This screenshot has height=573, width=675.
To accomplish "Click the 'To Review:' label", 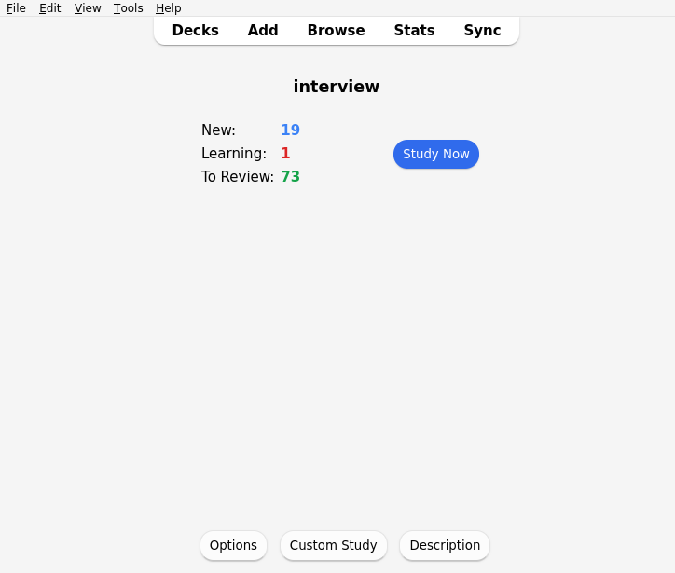I will (238, 176).
